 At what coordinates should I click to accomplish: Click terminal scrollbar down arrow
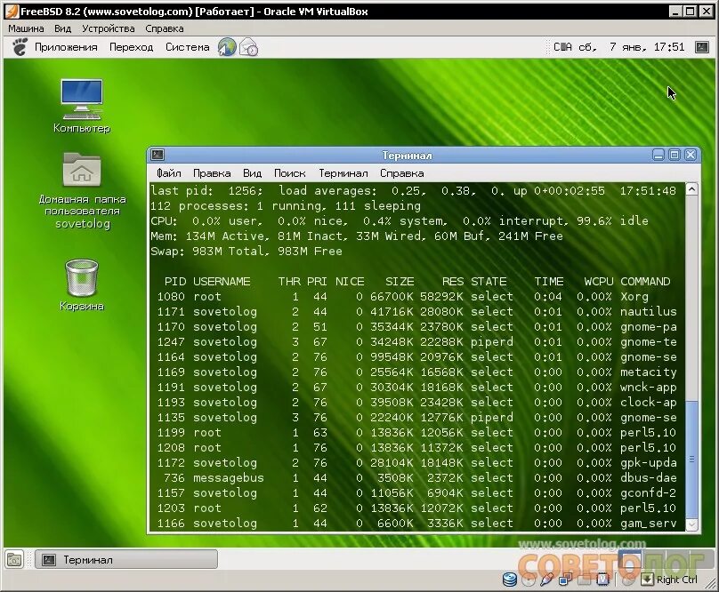692,524
